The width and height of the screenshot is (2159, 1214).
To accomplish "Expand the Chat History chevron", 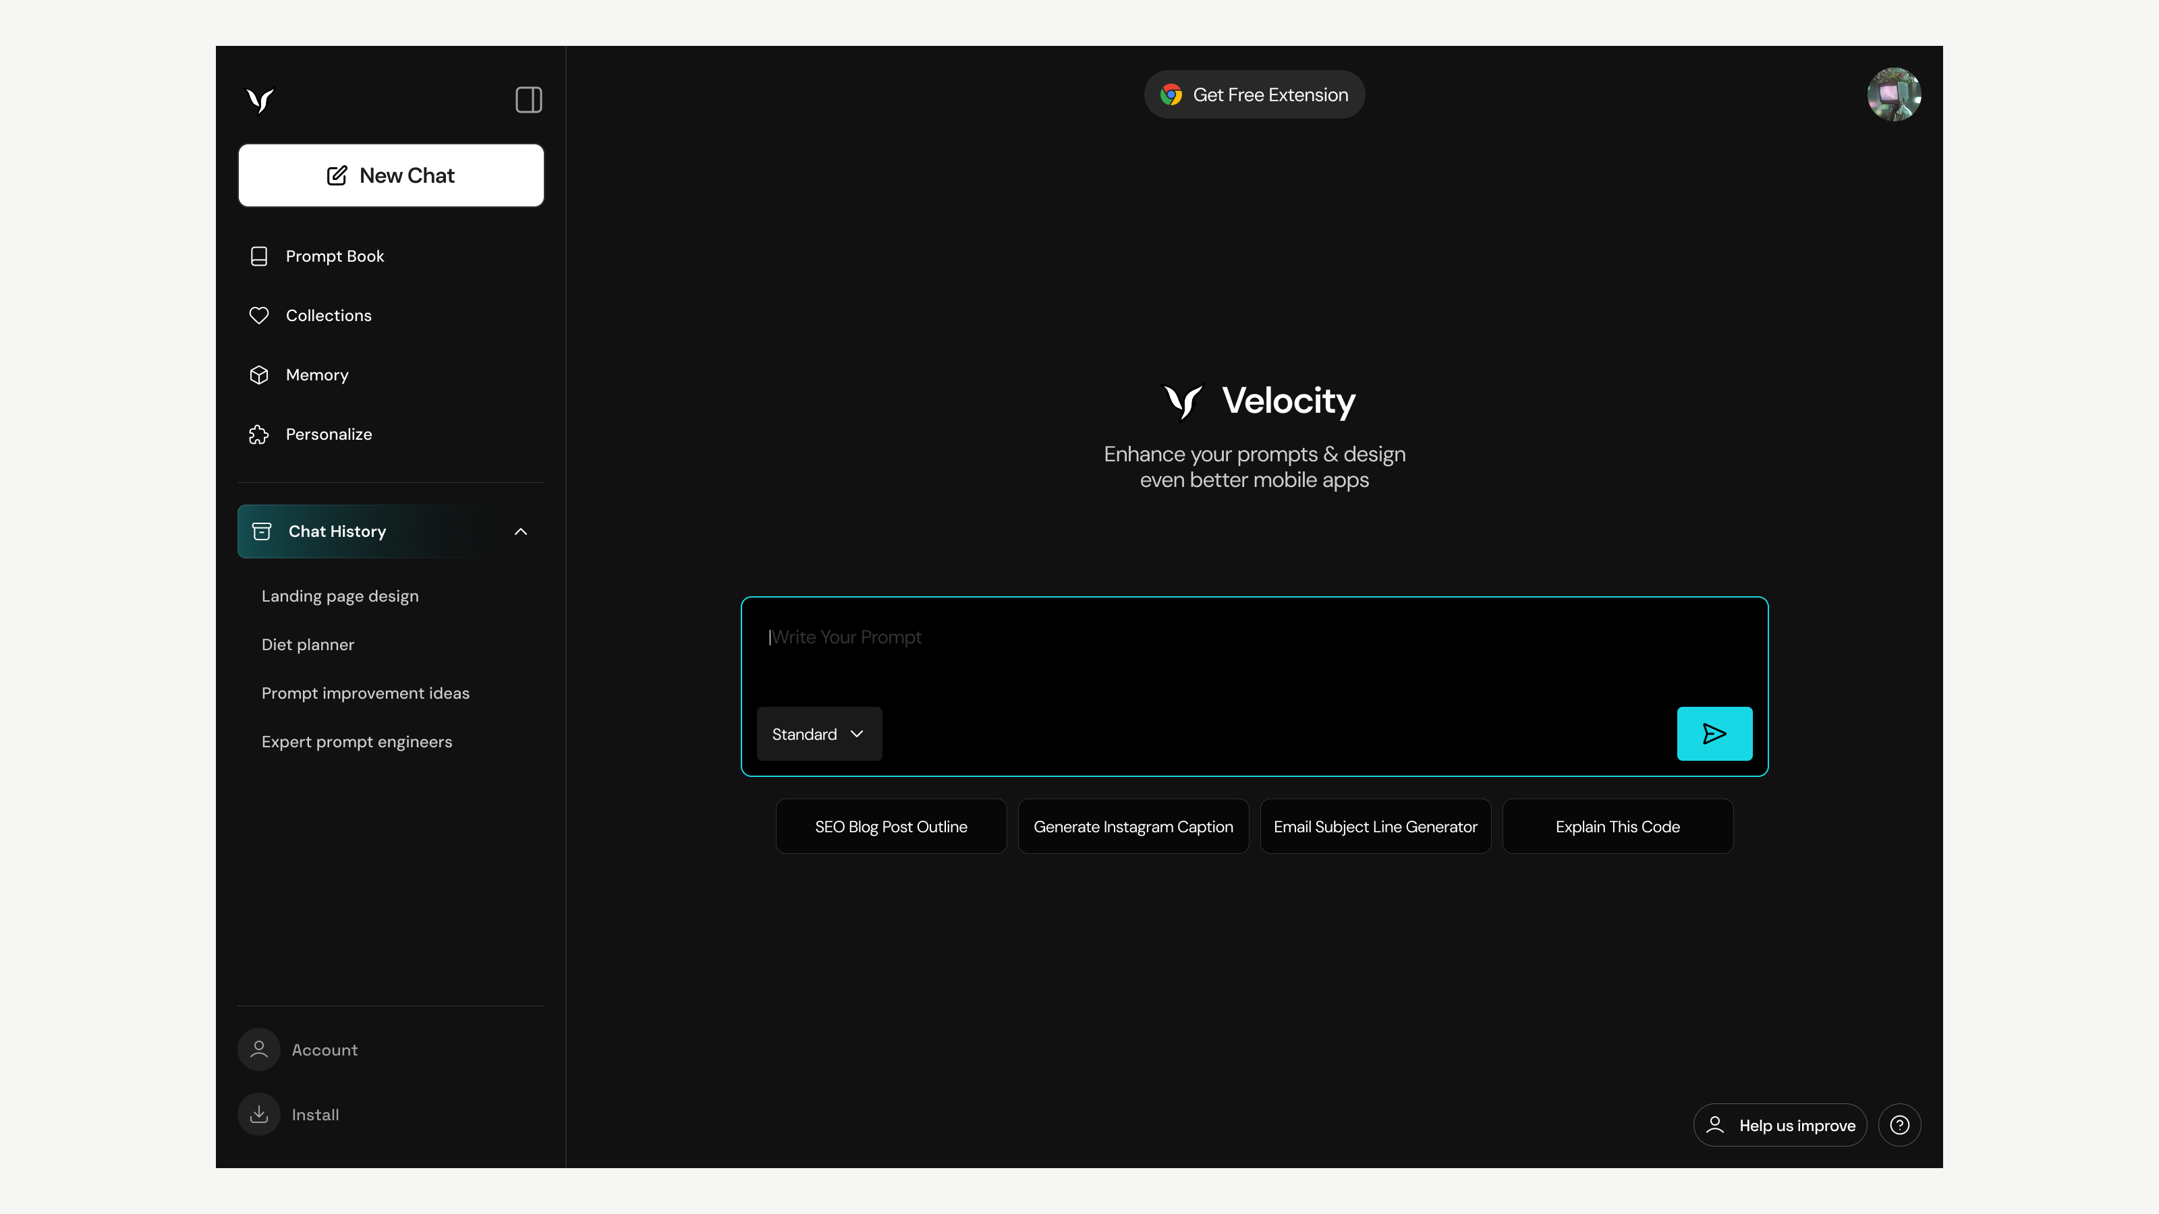I will pos(520,531).
